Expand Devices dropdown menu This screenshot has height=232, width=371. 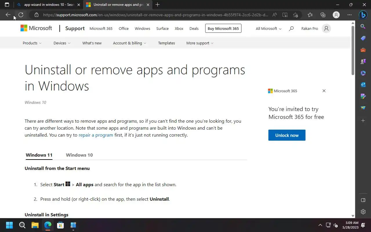[x=62, y=43]
